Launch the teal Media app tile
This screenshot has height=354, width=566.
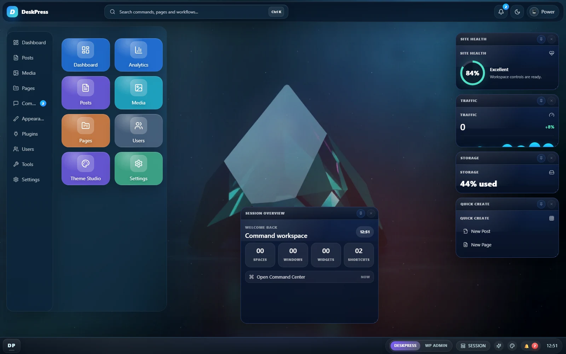click(x=139, y=93)
